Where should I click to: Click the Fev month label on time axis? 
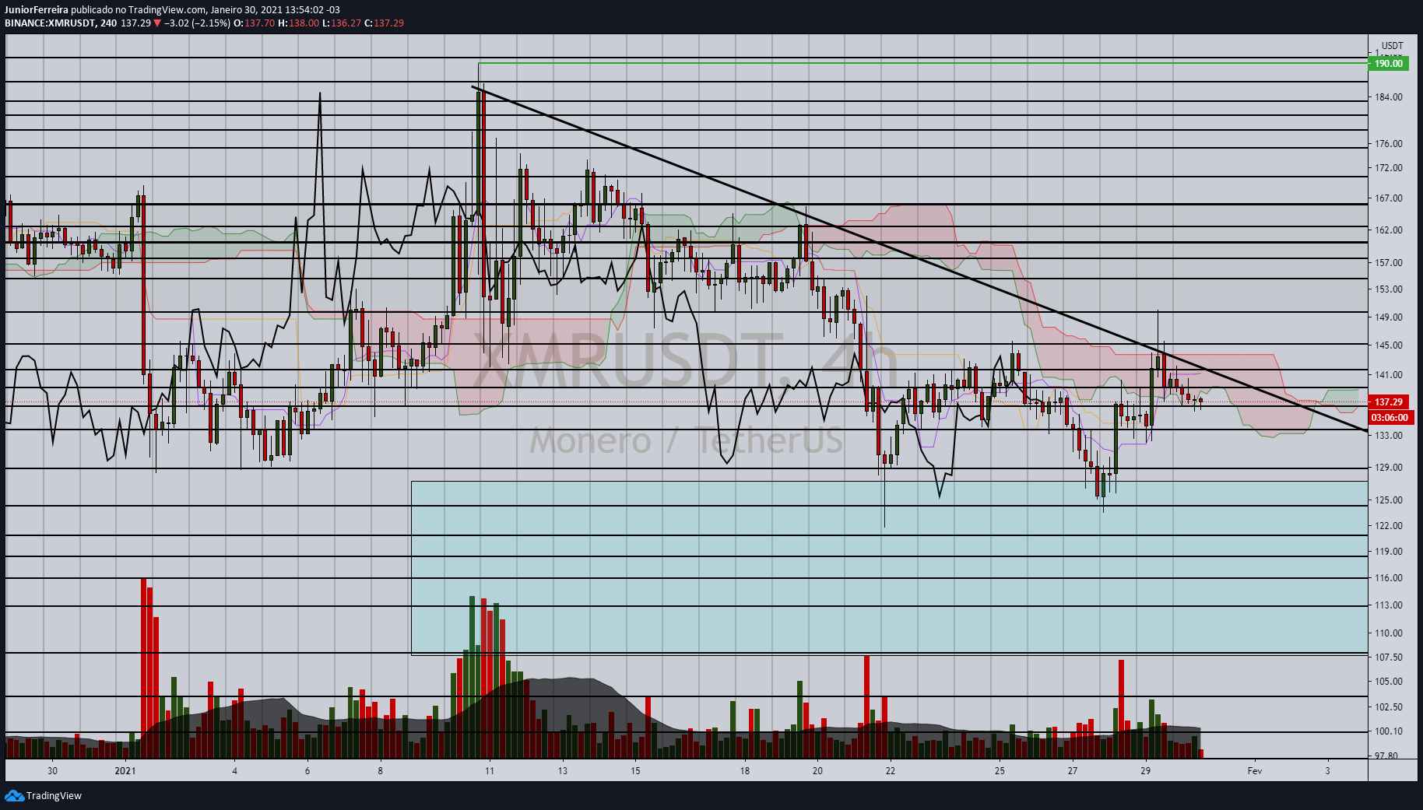(1254, 771)
